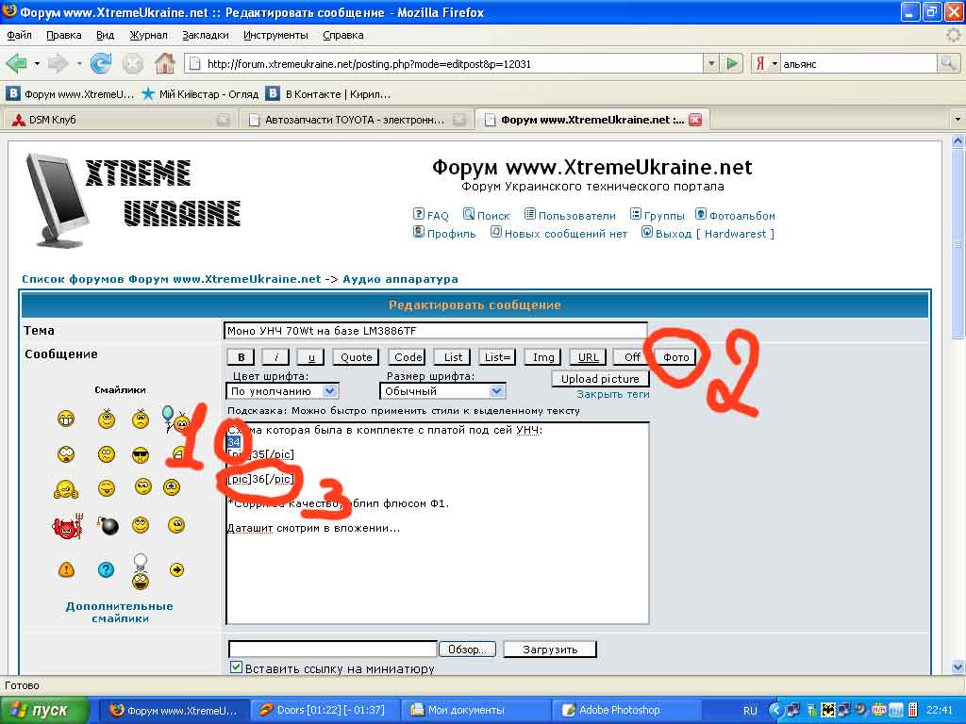Open the Мои документы taskbar item
The height and width of the screenshot is (724, 966).
tap(475, 710)
